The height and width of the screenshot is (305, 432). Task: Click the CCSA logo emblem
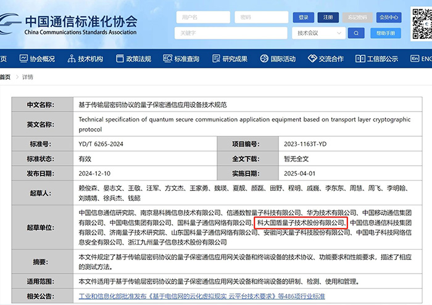[x=10, y=23]
